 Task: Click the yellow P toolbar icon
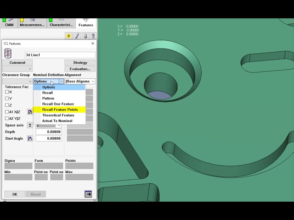[68, 36]
